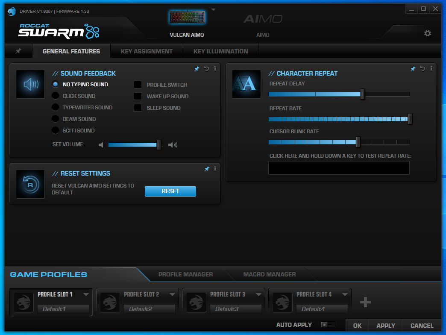Click the Default2 profile name field

coord(150,309)
